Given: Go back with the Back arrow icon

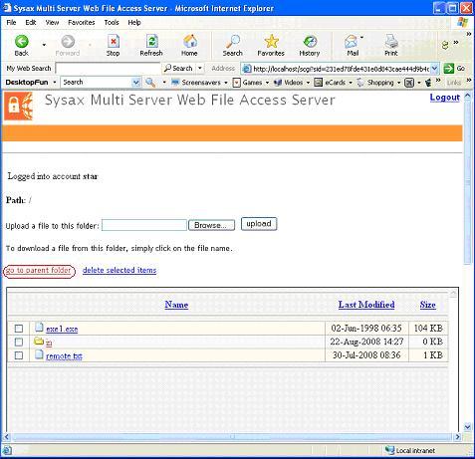Looking at the screenshot, I should 22,42.
